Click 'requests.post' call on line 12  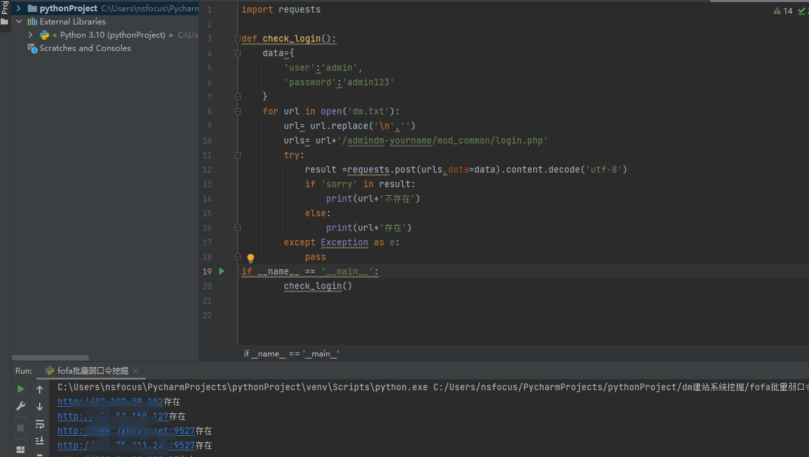pos(382,170)
